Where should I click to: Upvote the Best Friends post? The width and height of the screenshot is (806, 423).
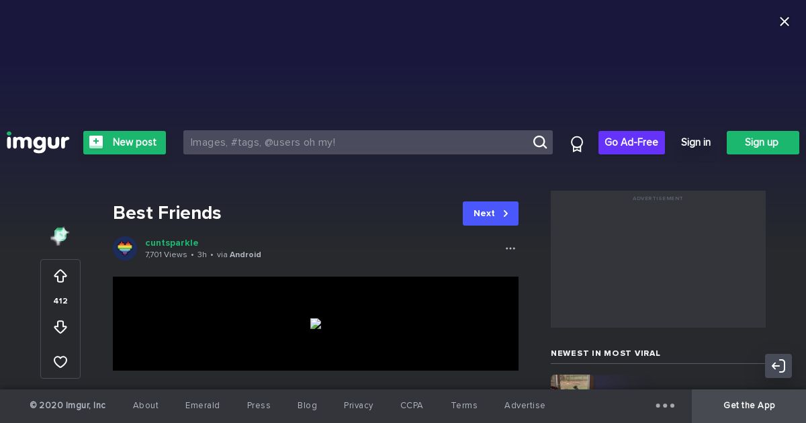point(60,276)
